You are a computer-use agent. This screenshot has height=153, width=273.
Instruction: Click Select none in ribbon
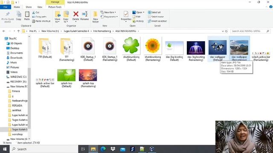click(x=156, y=17)
